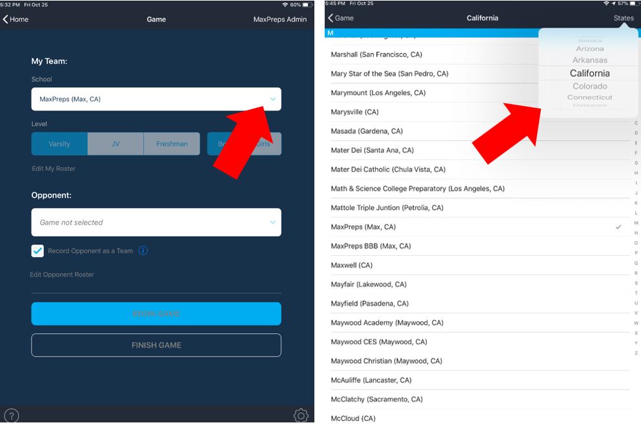Choose MaxPreps (Max, CA) in list
The image size is (641, 425).
click(479, 227)
